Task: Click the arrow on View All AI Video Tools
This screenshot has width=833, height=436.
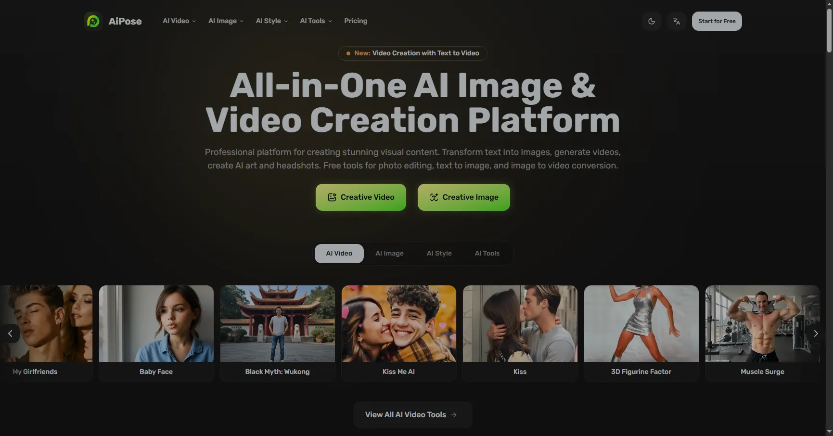Action: point(454,414)
